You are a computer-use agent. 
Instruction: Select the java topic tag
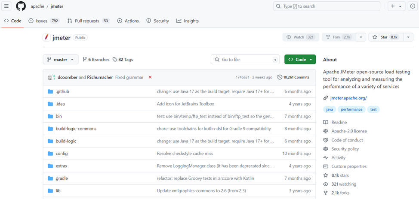330,109
